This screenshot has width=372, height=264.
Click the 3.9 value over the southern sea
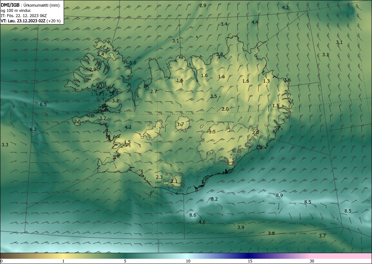point(241,228)
